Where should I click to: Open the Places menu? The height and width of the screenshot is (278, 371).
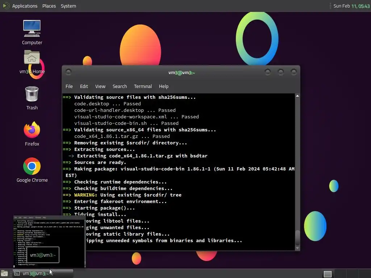(49, 6)
